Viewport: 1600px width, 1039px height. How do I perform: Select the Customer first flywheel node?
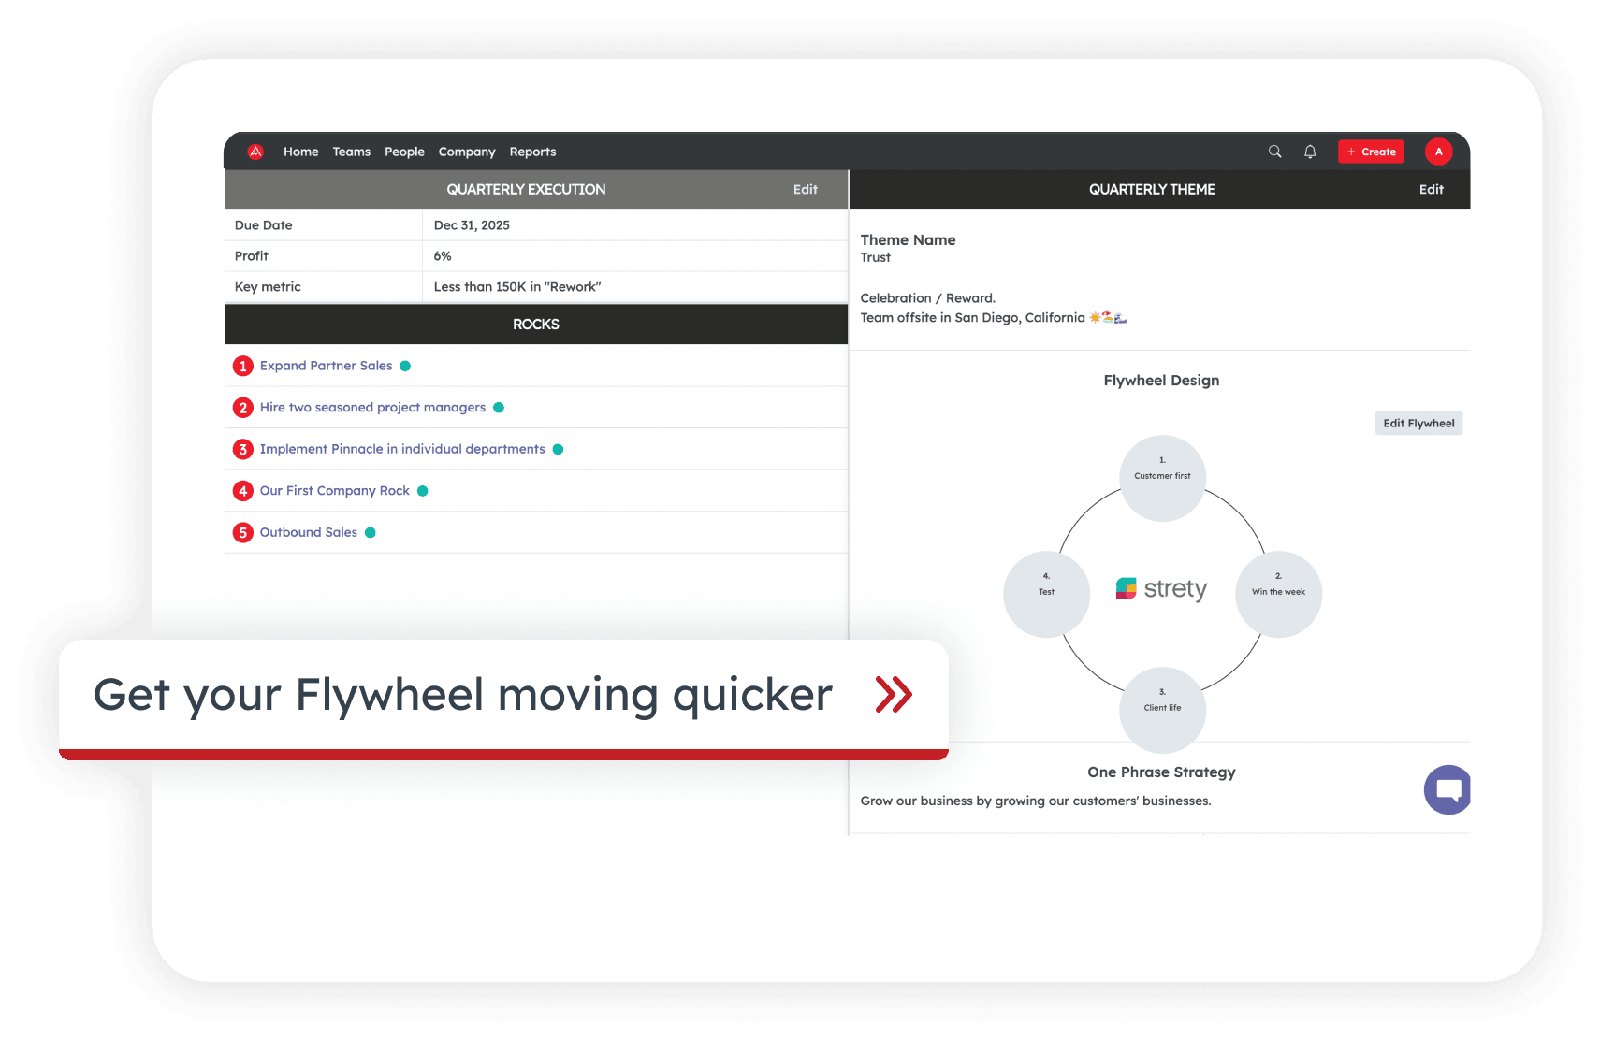1162,478
